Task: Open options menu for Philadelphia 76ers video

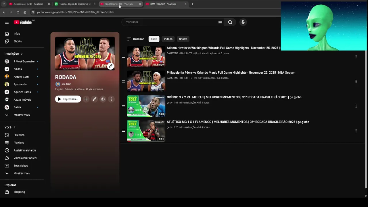Action: point(356,82)
